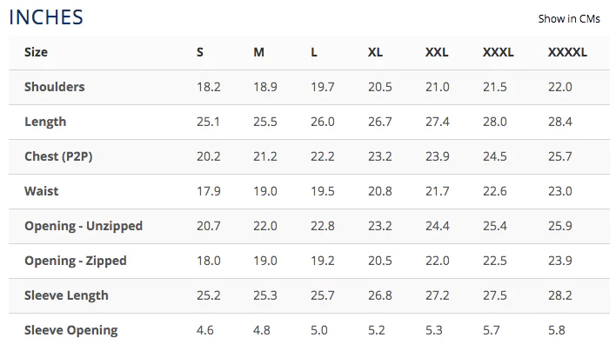Image resolution: width=616 pixels, height=351 pixels.
Task: Select the Waist row label
Action: click(x=42, y=191)
